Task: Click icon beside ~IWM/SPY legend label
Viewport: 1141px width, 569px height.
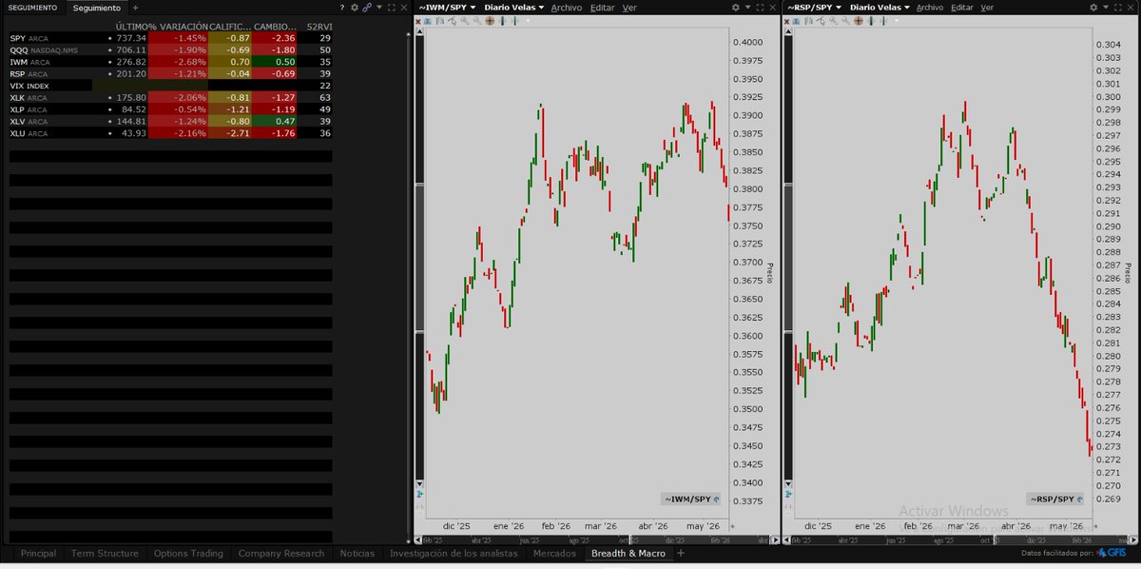Action: [x=716, y=499]
